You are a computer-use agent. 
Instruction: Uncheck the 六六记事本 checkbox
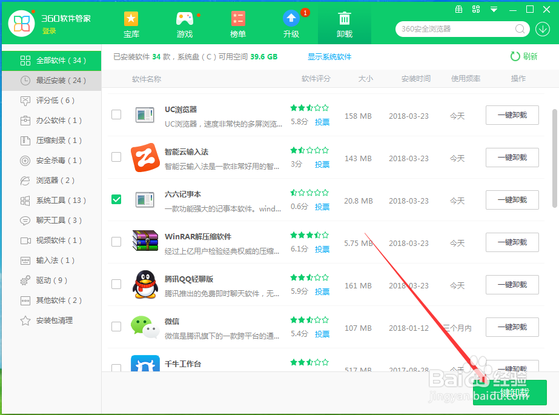click(x=116, y=199)
